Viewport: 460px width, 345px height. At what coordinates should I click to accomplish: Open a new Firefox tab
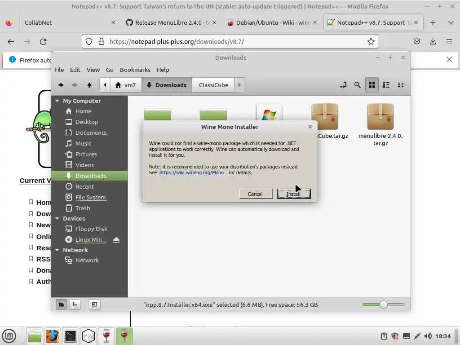pyautogui.click(x=433, y=22)
